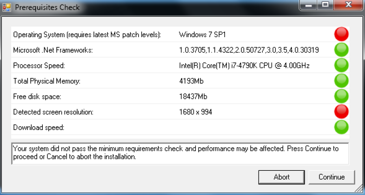Click the green Processor Speed status light
This screenshot has height=195, width=365.
341,65
